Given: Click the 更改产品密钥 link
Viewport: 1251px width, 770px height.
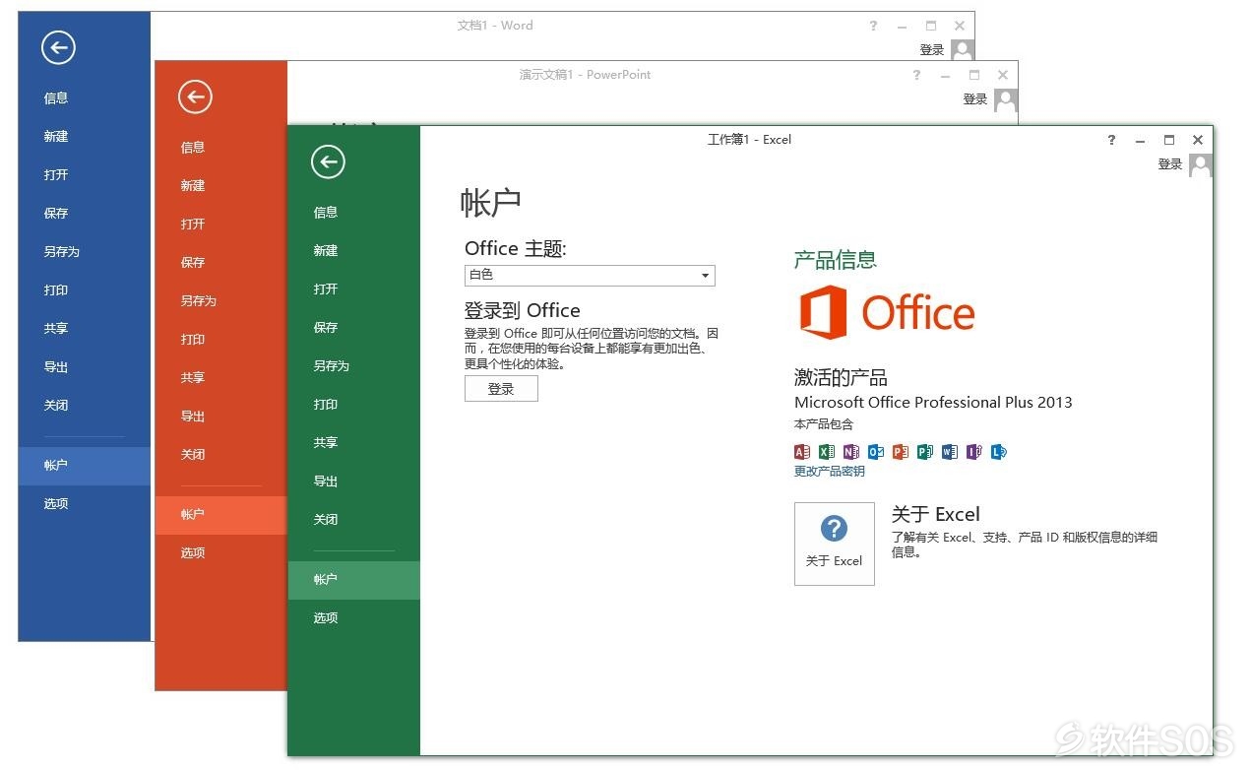Looking at the screenshot, I should tap(830, 472).
